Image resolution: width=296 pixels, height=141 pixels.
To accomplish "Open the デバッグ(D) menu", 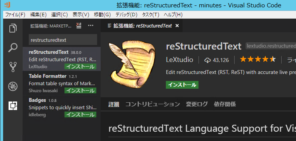I will point(126,15).
